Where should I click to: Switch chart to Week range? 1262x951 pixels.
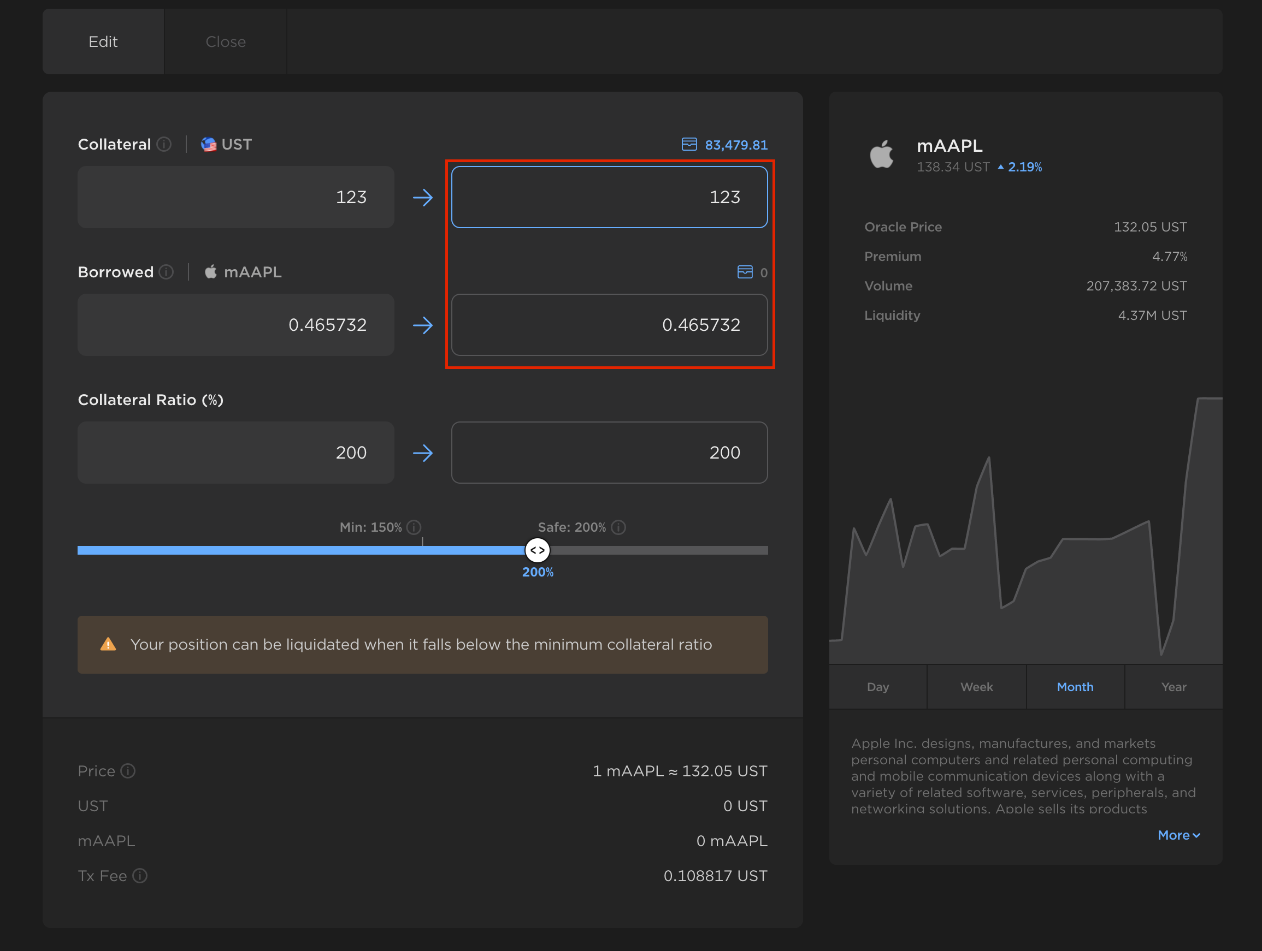(976, 687)
